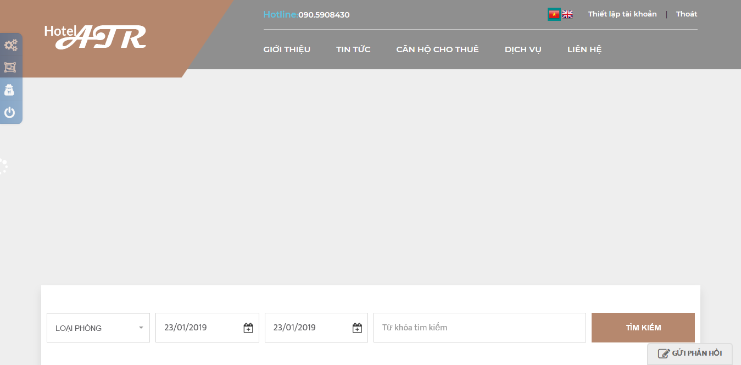Click the spy agent icon in left sidebar
The width and height of the screenshot is (741, 365).
(10, 90)
